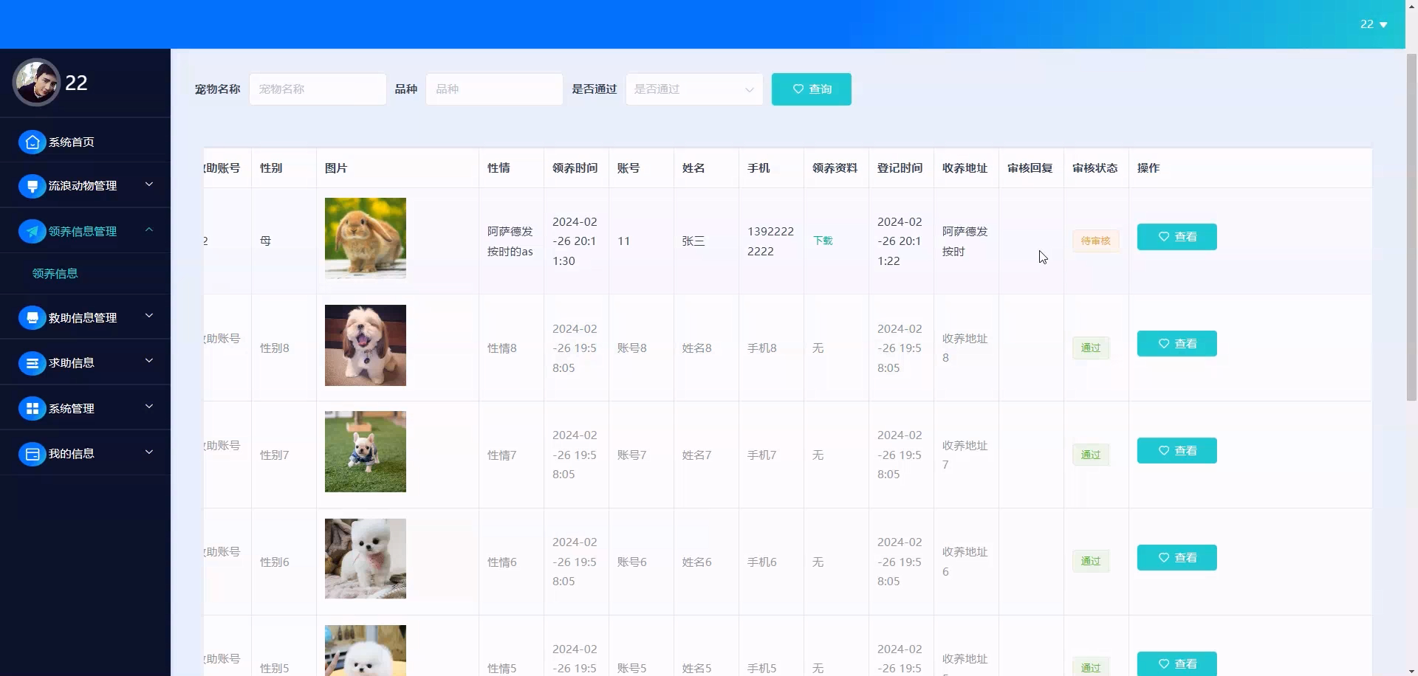1418x676 pixels.
Task: Open the 系统首页 home icon
Action: tap(32, 142)
